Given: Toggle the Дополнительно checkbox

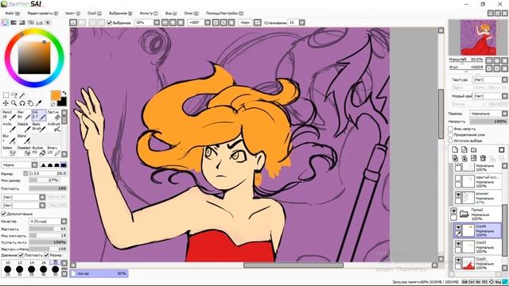Looking at the screenshot, I should point(3,214).
